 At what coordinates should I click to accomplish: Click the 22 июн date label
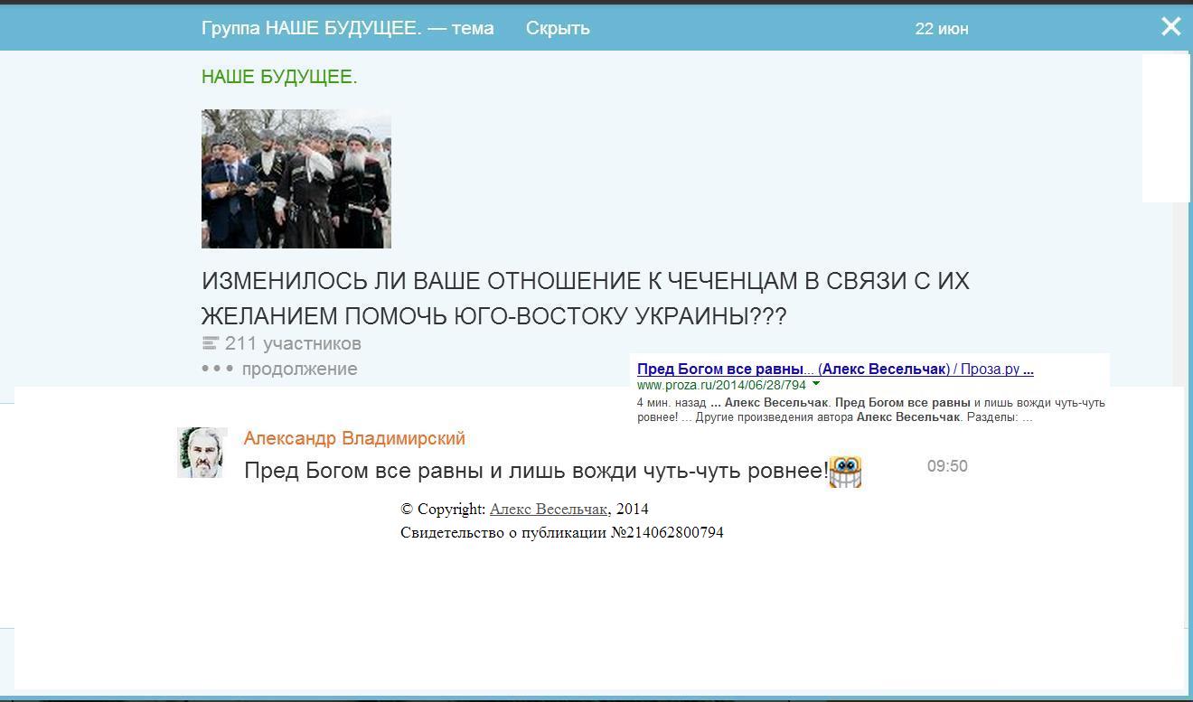tap(942, 29)
